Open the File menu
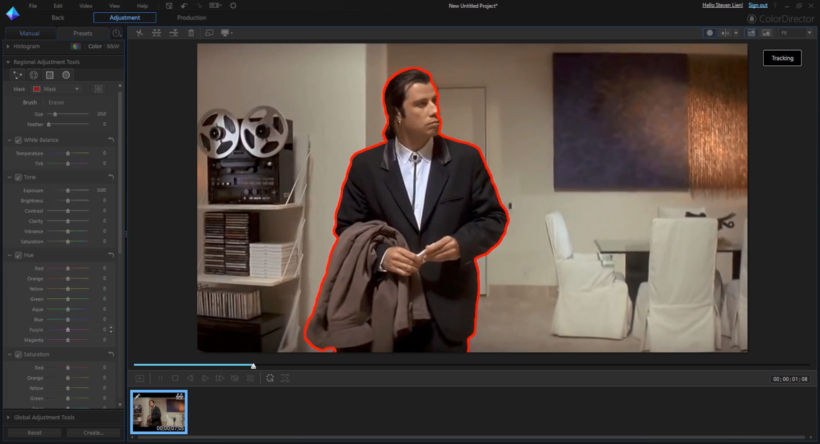This screenshot has height=444, width=820. click(33, 6)
